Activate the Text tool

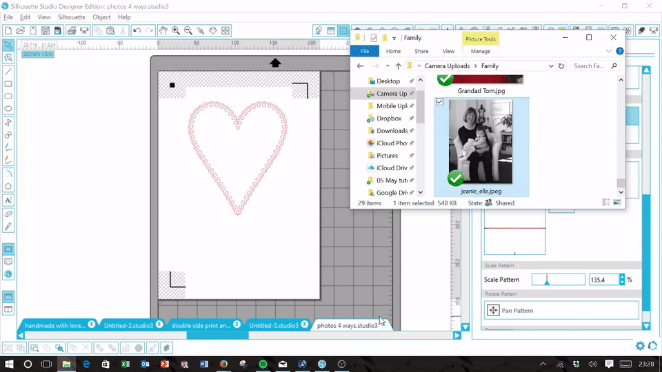[8, 200]
